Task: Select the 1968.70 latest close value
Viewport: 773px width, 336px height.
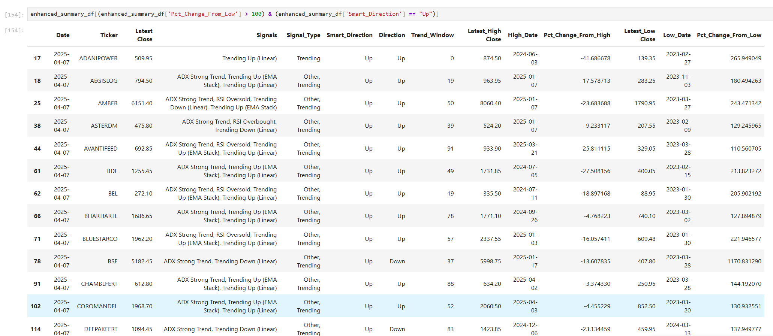Action: click(x=142, y=306)
